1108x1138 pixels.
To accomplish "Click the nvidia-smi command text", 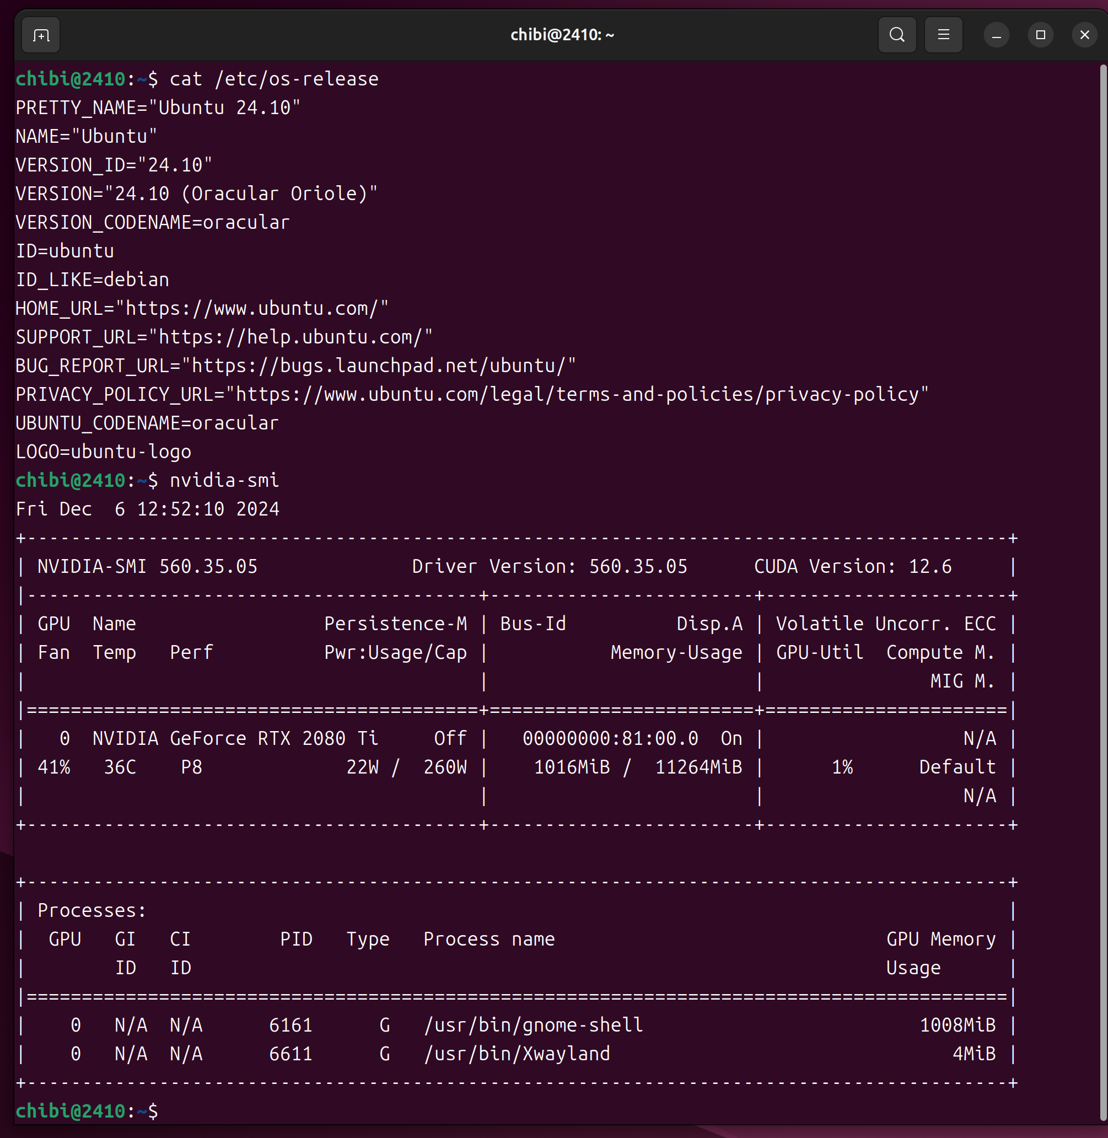I will [x=224, y=480].
